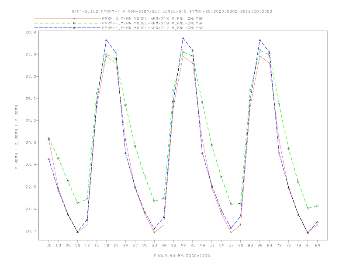Viewport: 346px width, 267px height.
Task: Click the y-axis label 27.9
Action: pyautogui.click(x=31, y=54)
